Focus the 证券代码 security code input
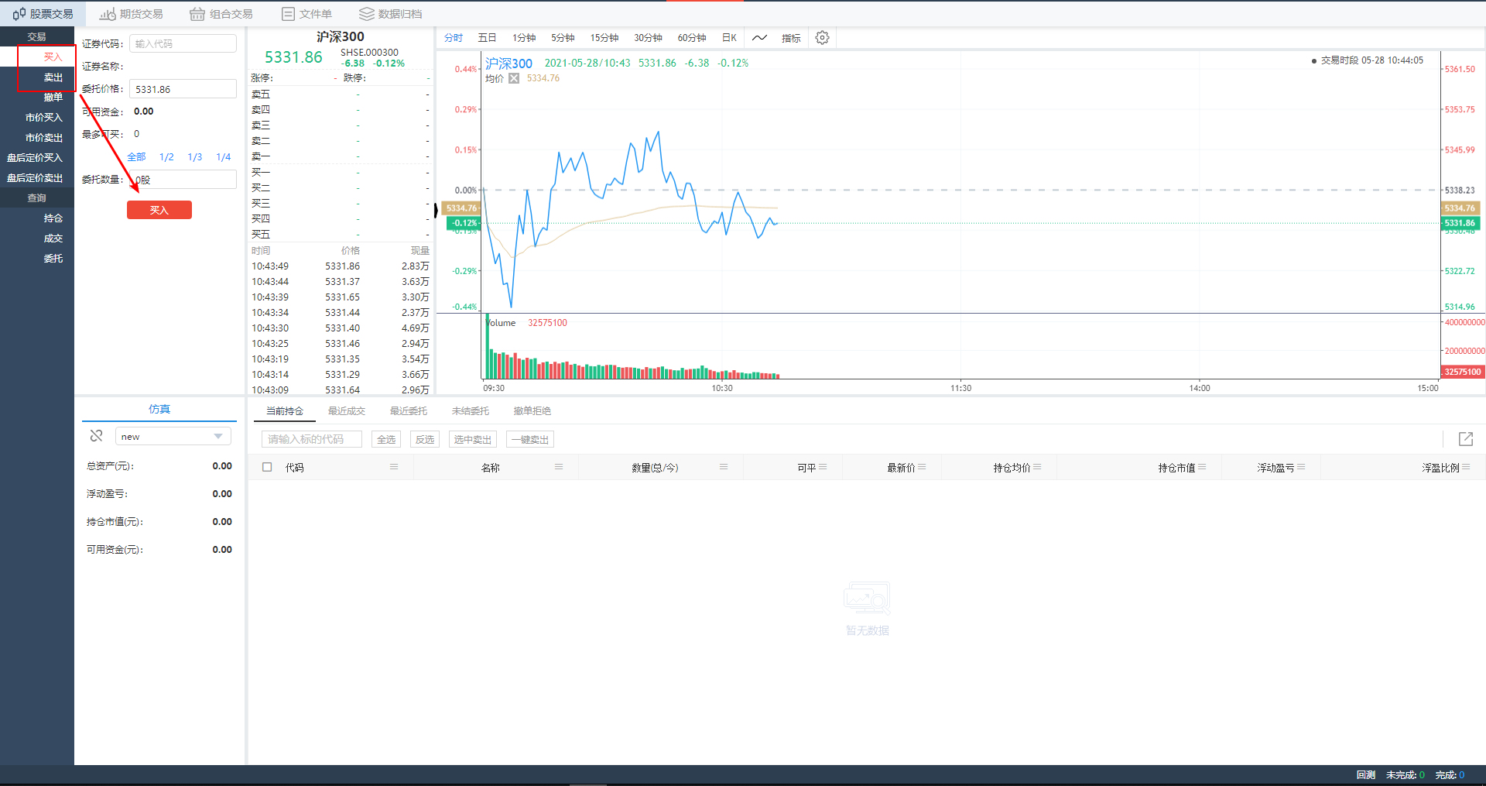The image size is (1486, 786). point(183,43)
